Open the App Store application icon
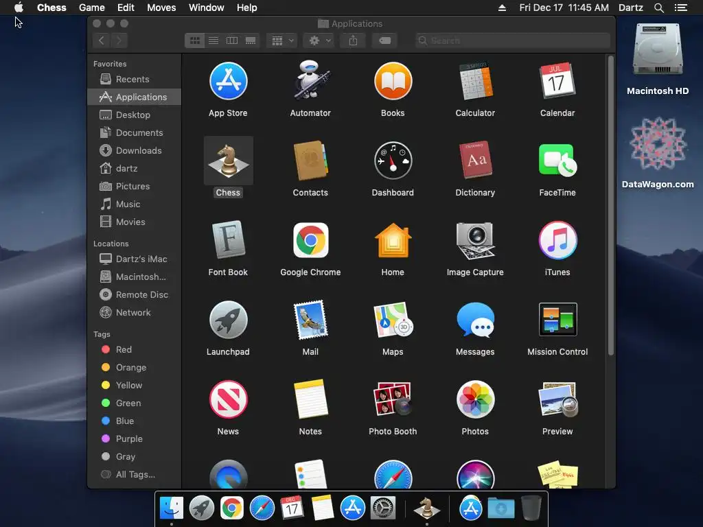Image resolution: width=703 pixels, height=527 pixels. coord(228,81)
